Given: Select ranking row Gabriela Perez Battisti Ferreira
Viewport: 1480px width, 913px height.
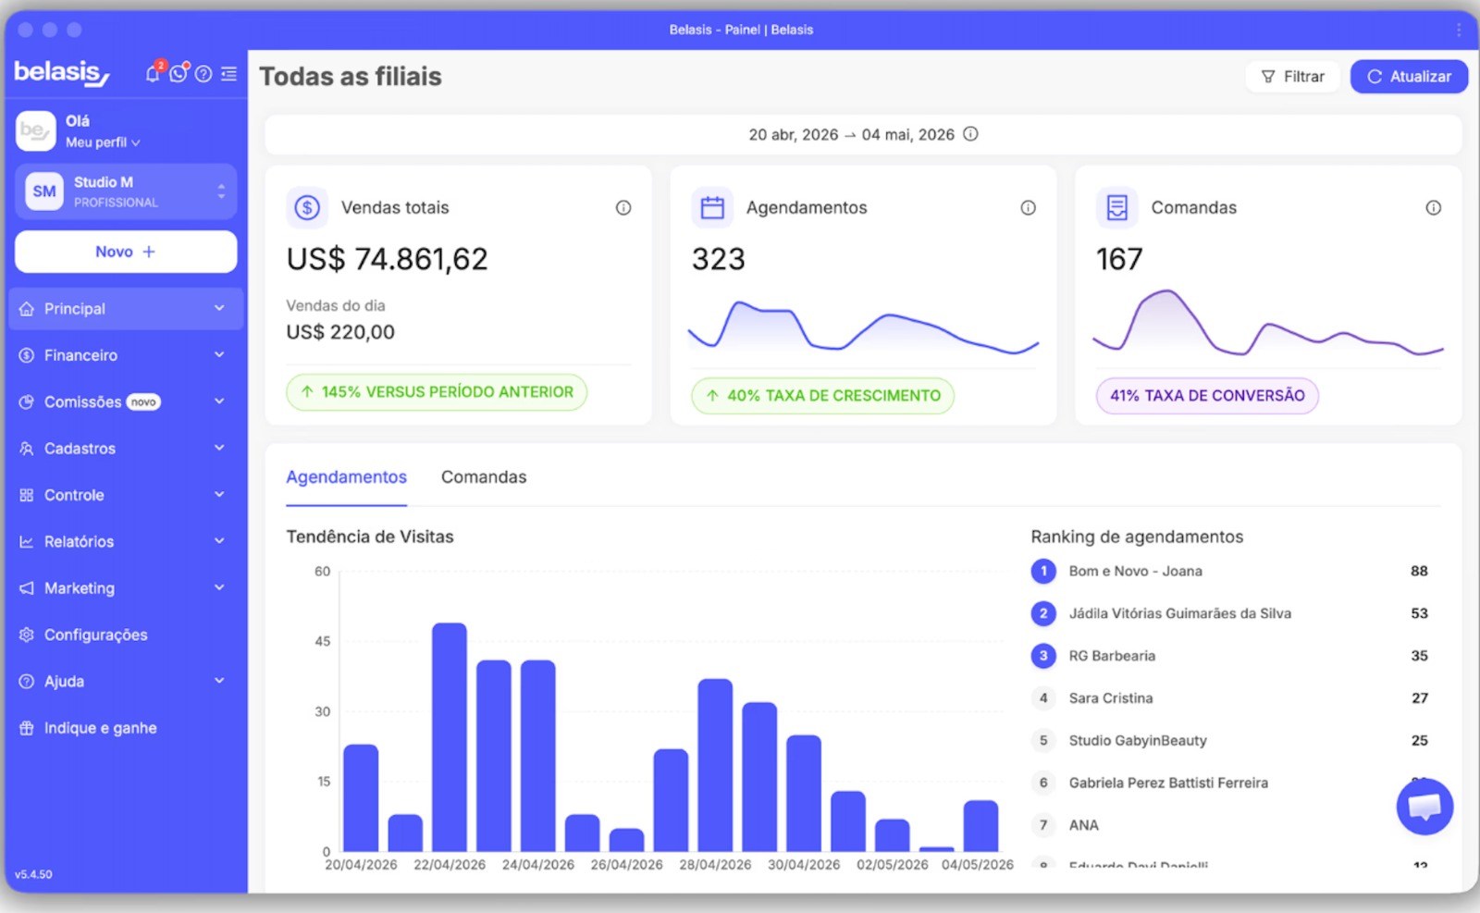Looking at the screenshot, I should coord(1230,783).
